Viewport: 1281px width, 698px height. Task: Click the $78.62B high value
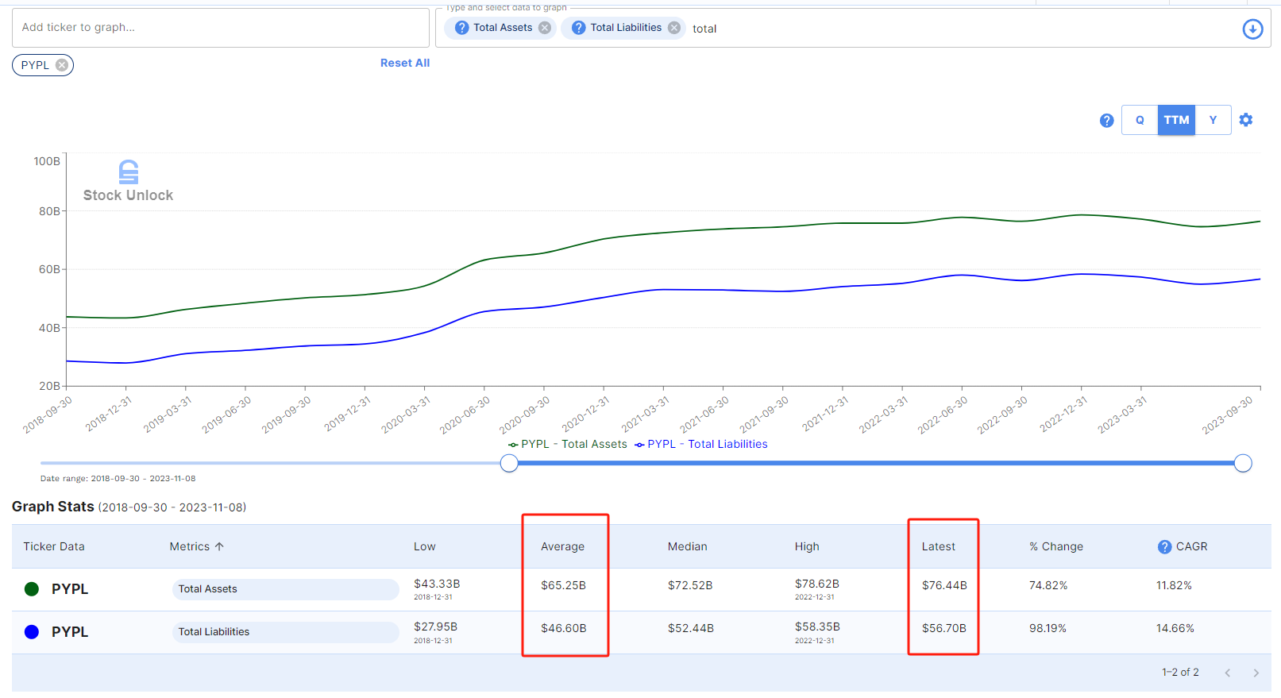click(817, 584)
